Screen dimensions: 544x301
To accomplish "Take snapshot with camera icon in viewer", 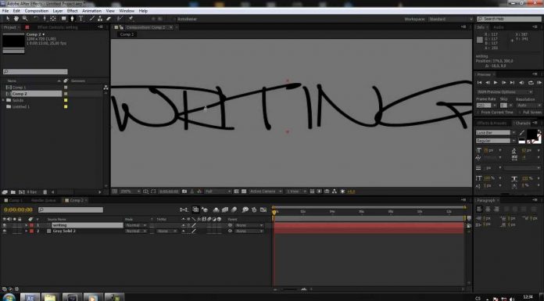I will [x=184, y=192].
